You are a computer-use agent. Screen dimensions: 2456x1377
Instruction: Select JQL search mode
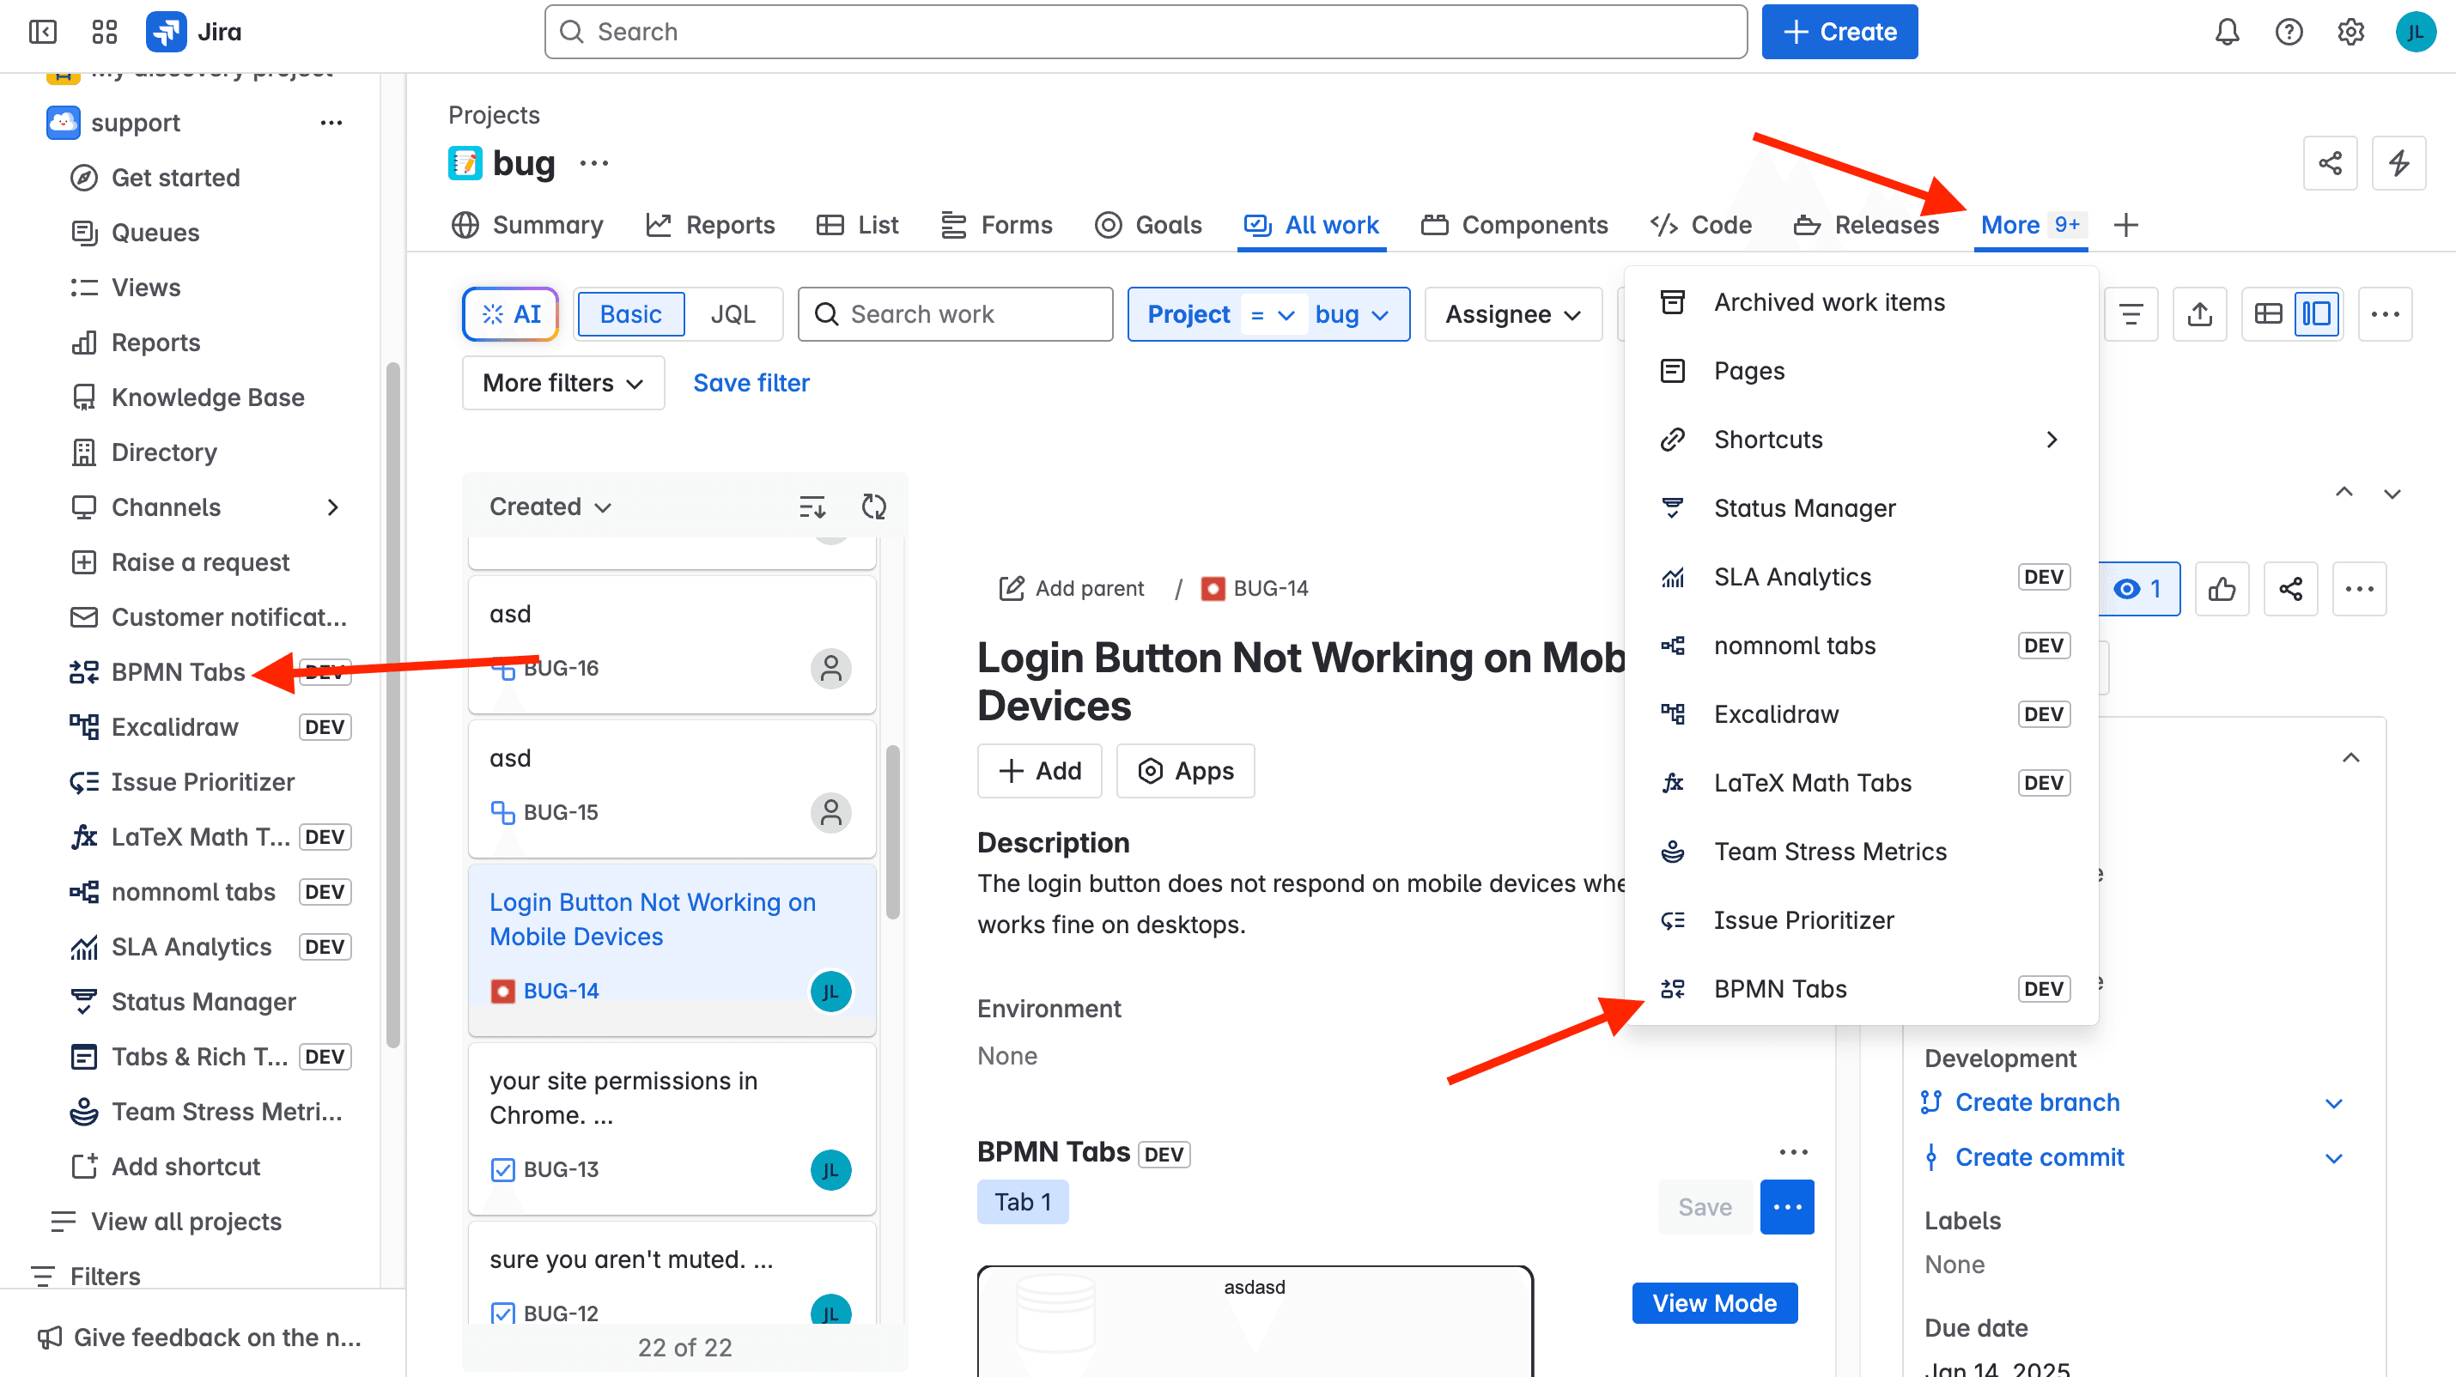click(x=733, y=313)
